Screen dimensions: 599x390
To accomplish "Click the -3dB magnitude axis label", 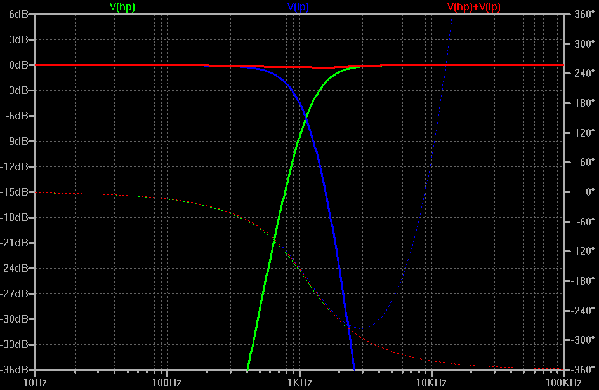I will point(16,91).
